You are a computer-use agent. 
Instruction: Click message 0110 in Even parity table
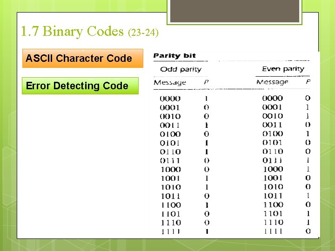pyautogui.click(x=273, y=152)
